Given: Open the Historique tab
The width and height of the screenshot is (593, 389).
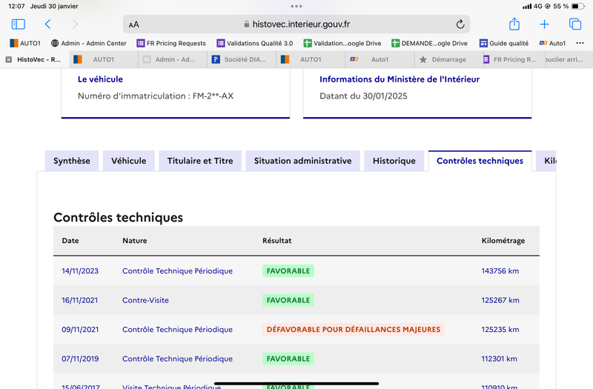Looking at the screenshot, I should click(394, 161).
